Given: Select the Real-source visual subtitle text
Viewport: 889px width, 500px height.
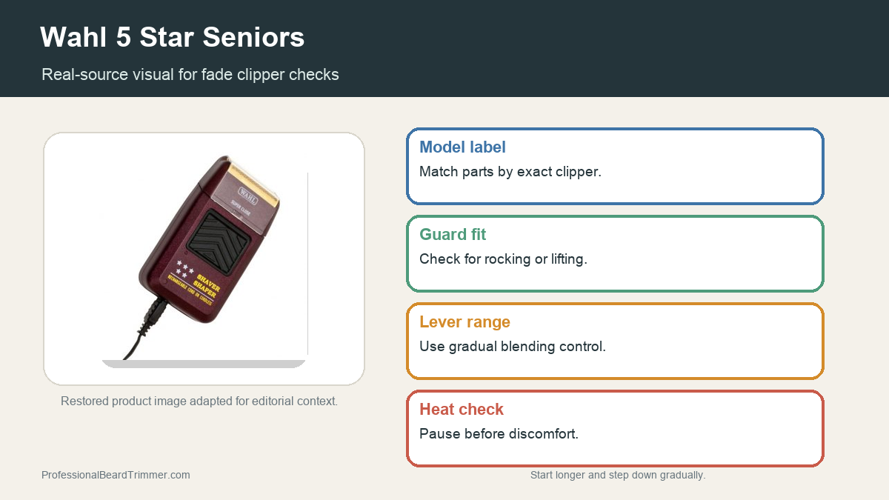Looking at the screenshot, I should (x=190, y=74).
